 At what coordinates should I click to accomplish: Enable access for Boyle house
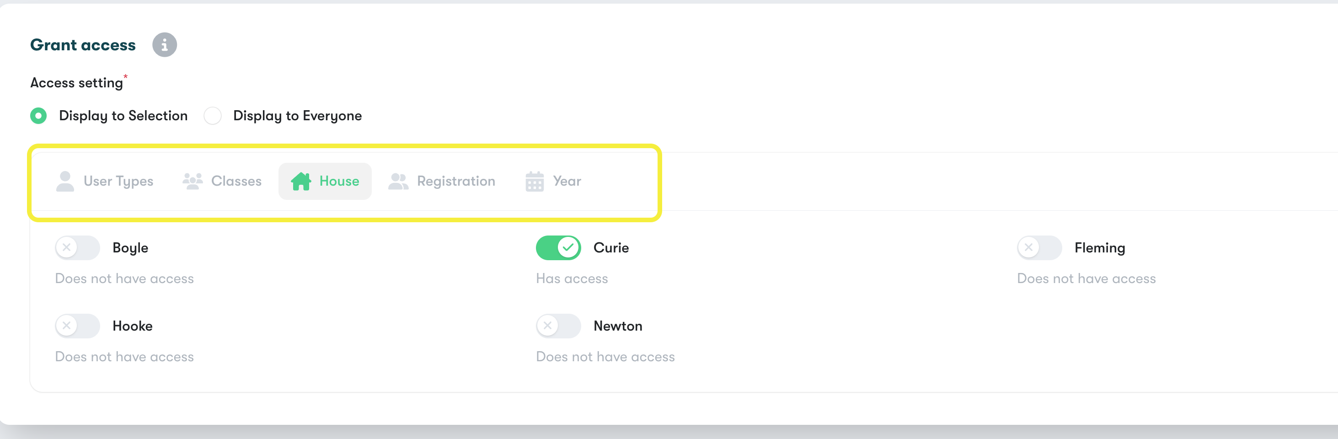click(77, 248)
